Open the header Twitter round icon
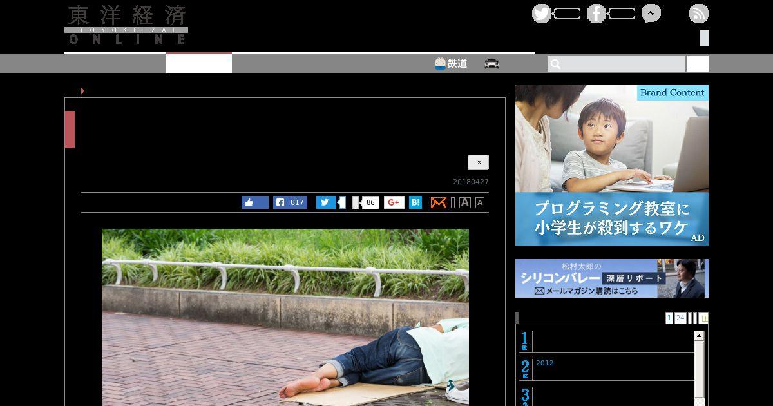 pyautogui.click(x=542, y=14)
